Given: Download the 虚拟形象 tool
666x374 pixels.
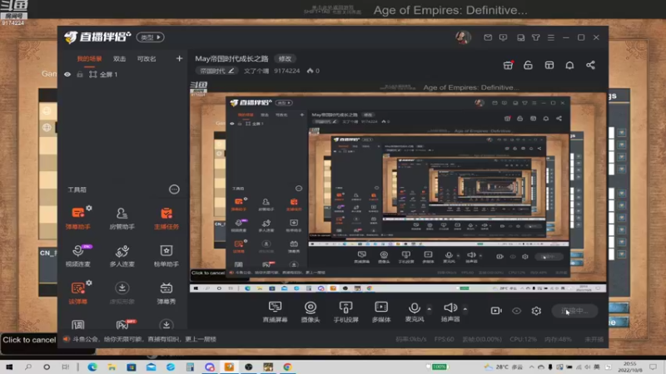Looking at the screenshot, I should coord(122,293).
